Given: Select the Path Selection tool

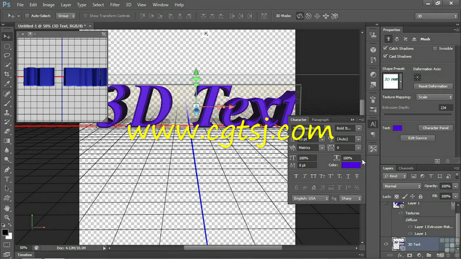Looking at the screenshot, I should [x=7, y=189].
